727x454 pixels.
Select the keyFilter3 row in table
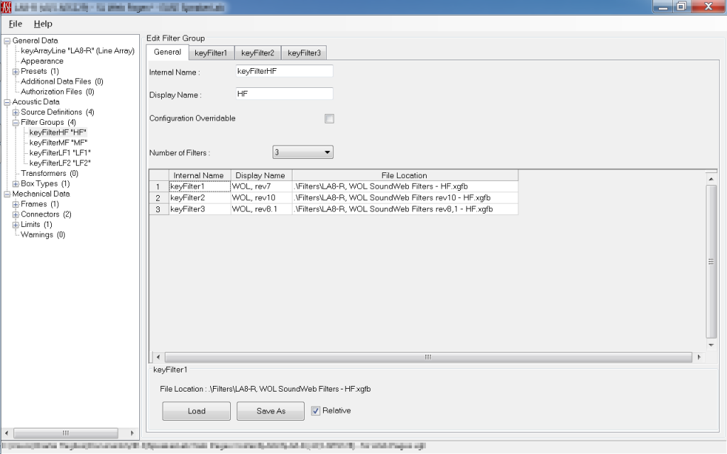pyautogui.click(x=199, y=209)
